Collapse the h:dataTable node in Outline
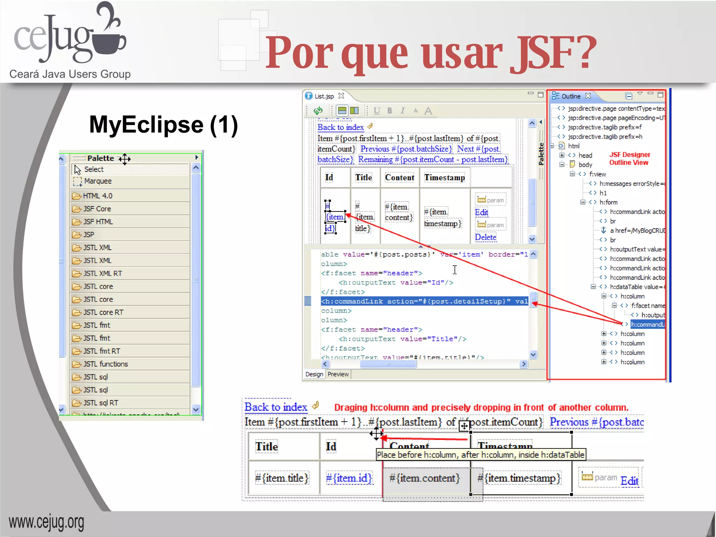The width and height of the screenshot is (716, 537). pyautogui.click(x=593, y=287)
